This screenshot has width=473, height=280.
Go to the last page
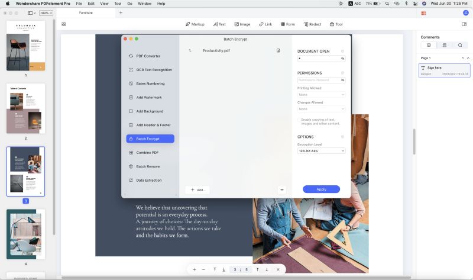tap(224, 269)
